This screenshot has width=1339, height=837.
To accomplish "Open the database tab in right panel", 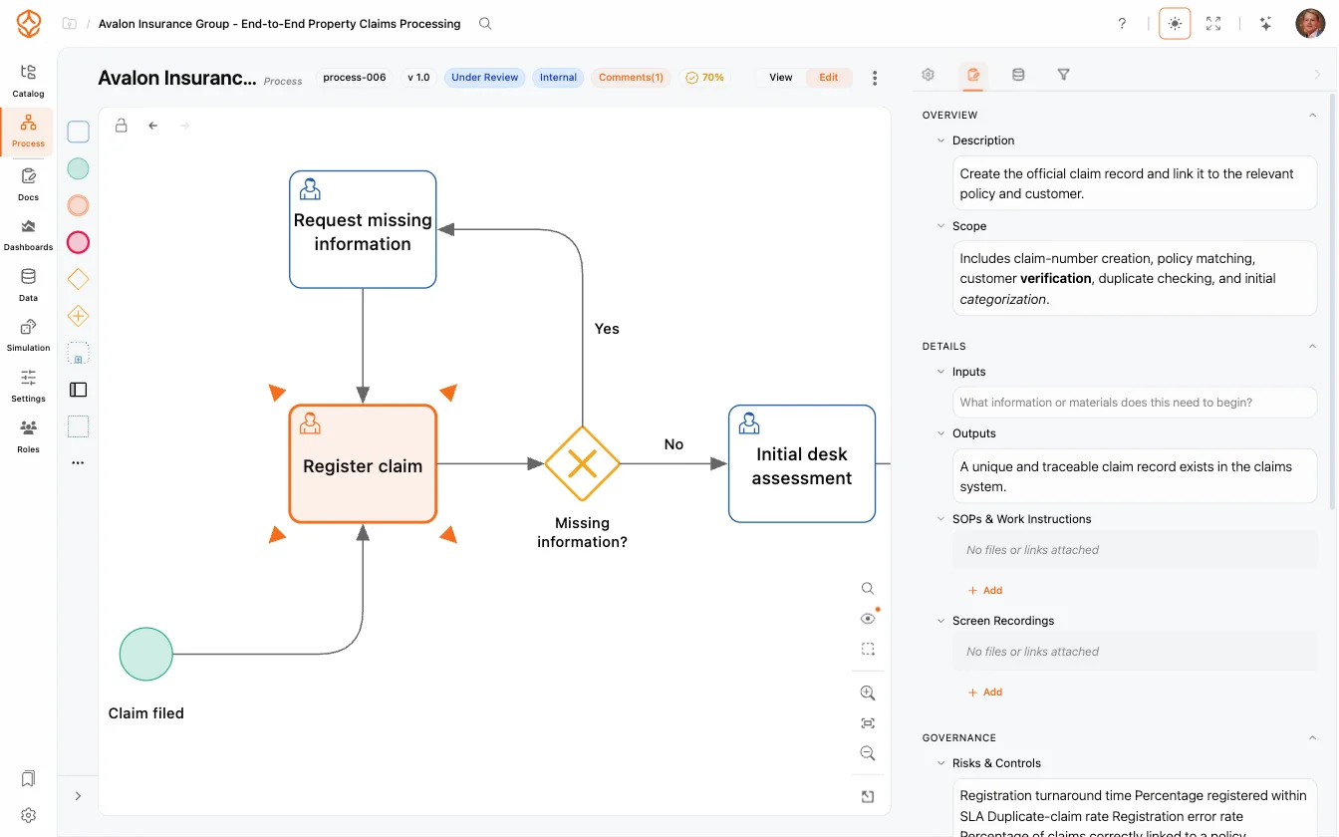I will 1018,75.
